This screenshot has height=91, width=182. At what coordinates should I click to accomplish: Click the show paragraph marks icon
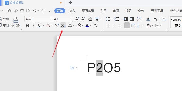155,19
